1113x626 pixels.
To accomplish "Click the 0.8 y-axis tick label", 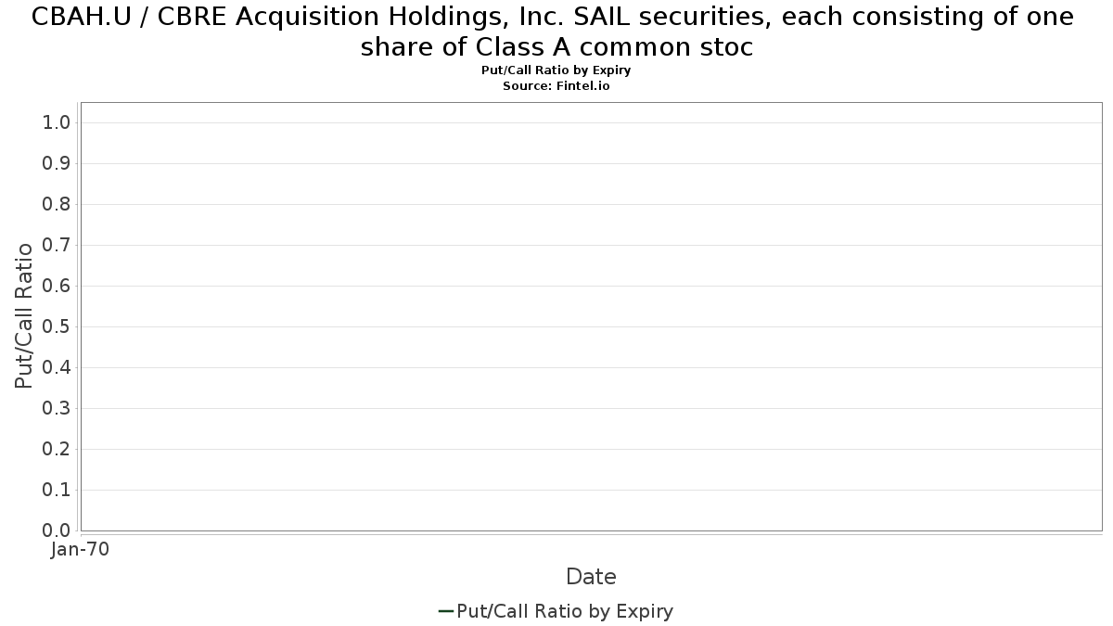I will point(57,204).
